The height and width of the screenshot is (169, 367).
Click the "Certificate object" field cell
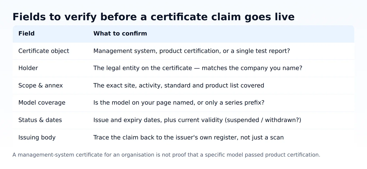coord(44,51)
